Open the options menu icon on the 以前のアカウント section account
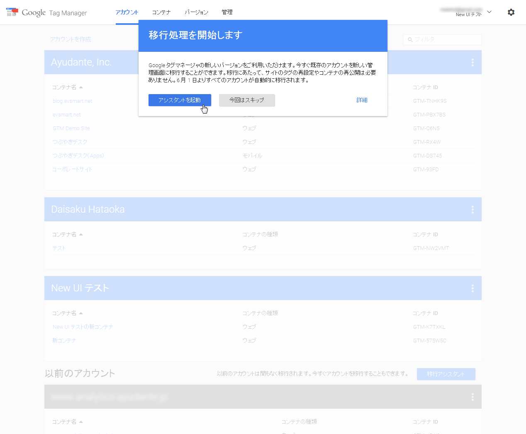This screenshot has height=434, width=526. point(472,397)
